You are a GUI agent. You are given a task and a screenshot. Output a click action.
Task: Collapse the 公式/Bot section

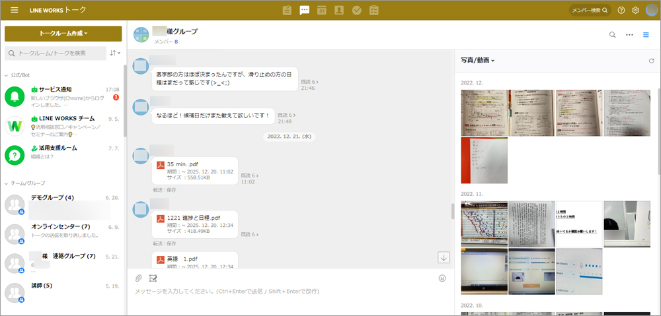[7, 75]
